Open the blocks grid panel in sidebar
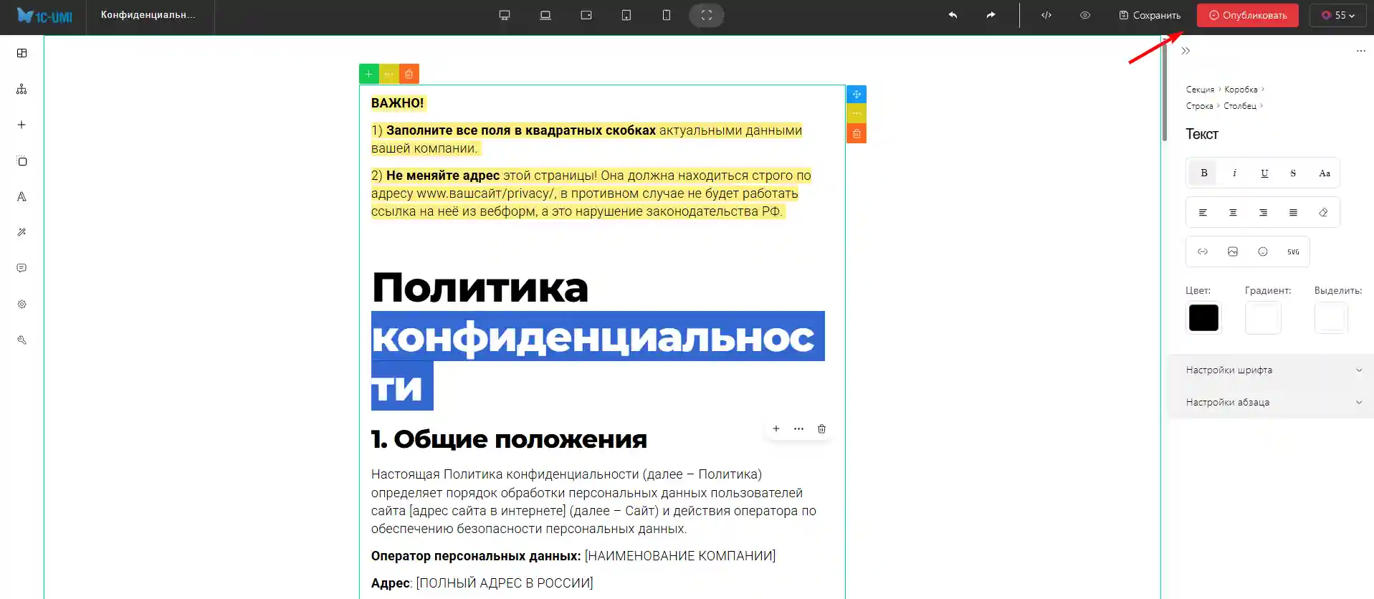1374x599 pixels. point(22,53)
